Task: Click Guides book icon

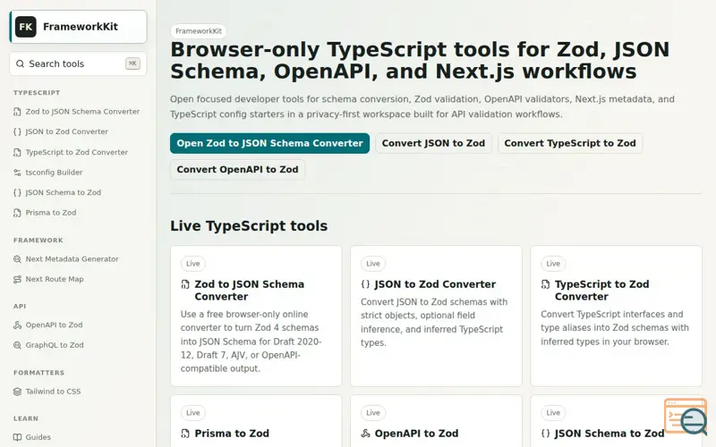Action: tap(17, 437)
